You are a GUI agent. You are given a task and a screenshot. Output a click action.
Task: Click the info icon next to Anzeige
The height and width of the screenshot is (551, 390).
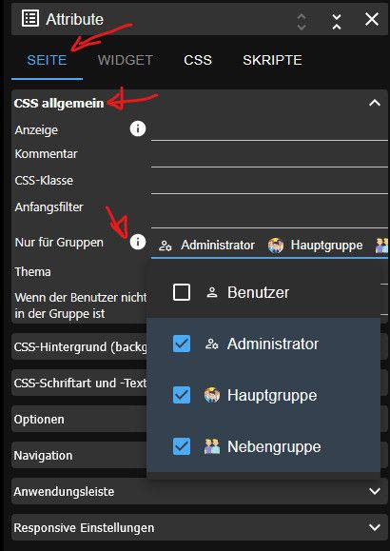point(138,128)
